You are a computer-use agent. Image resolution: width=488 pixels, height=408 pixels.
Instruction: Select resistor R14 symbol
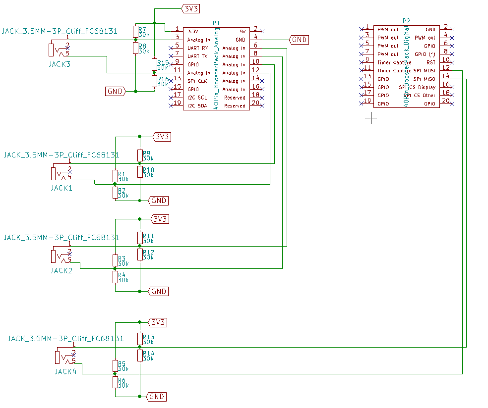(140, 355)
